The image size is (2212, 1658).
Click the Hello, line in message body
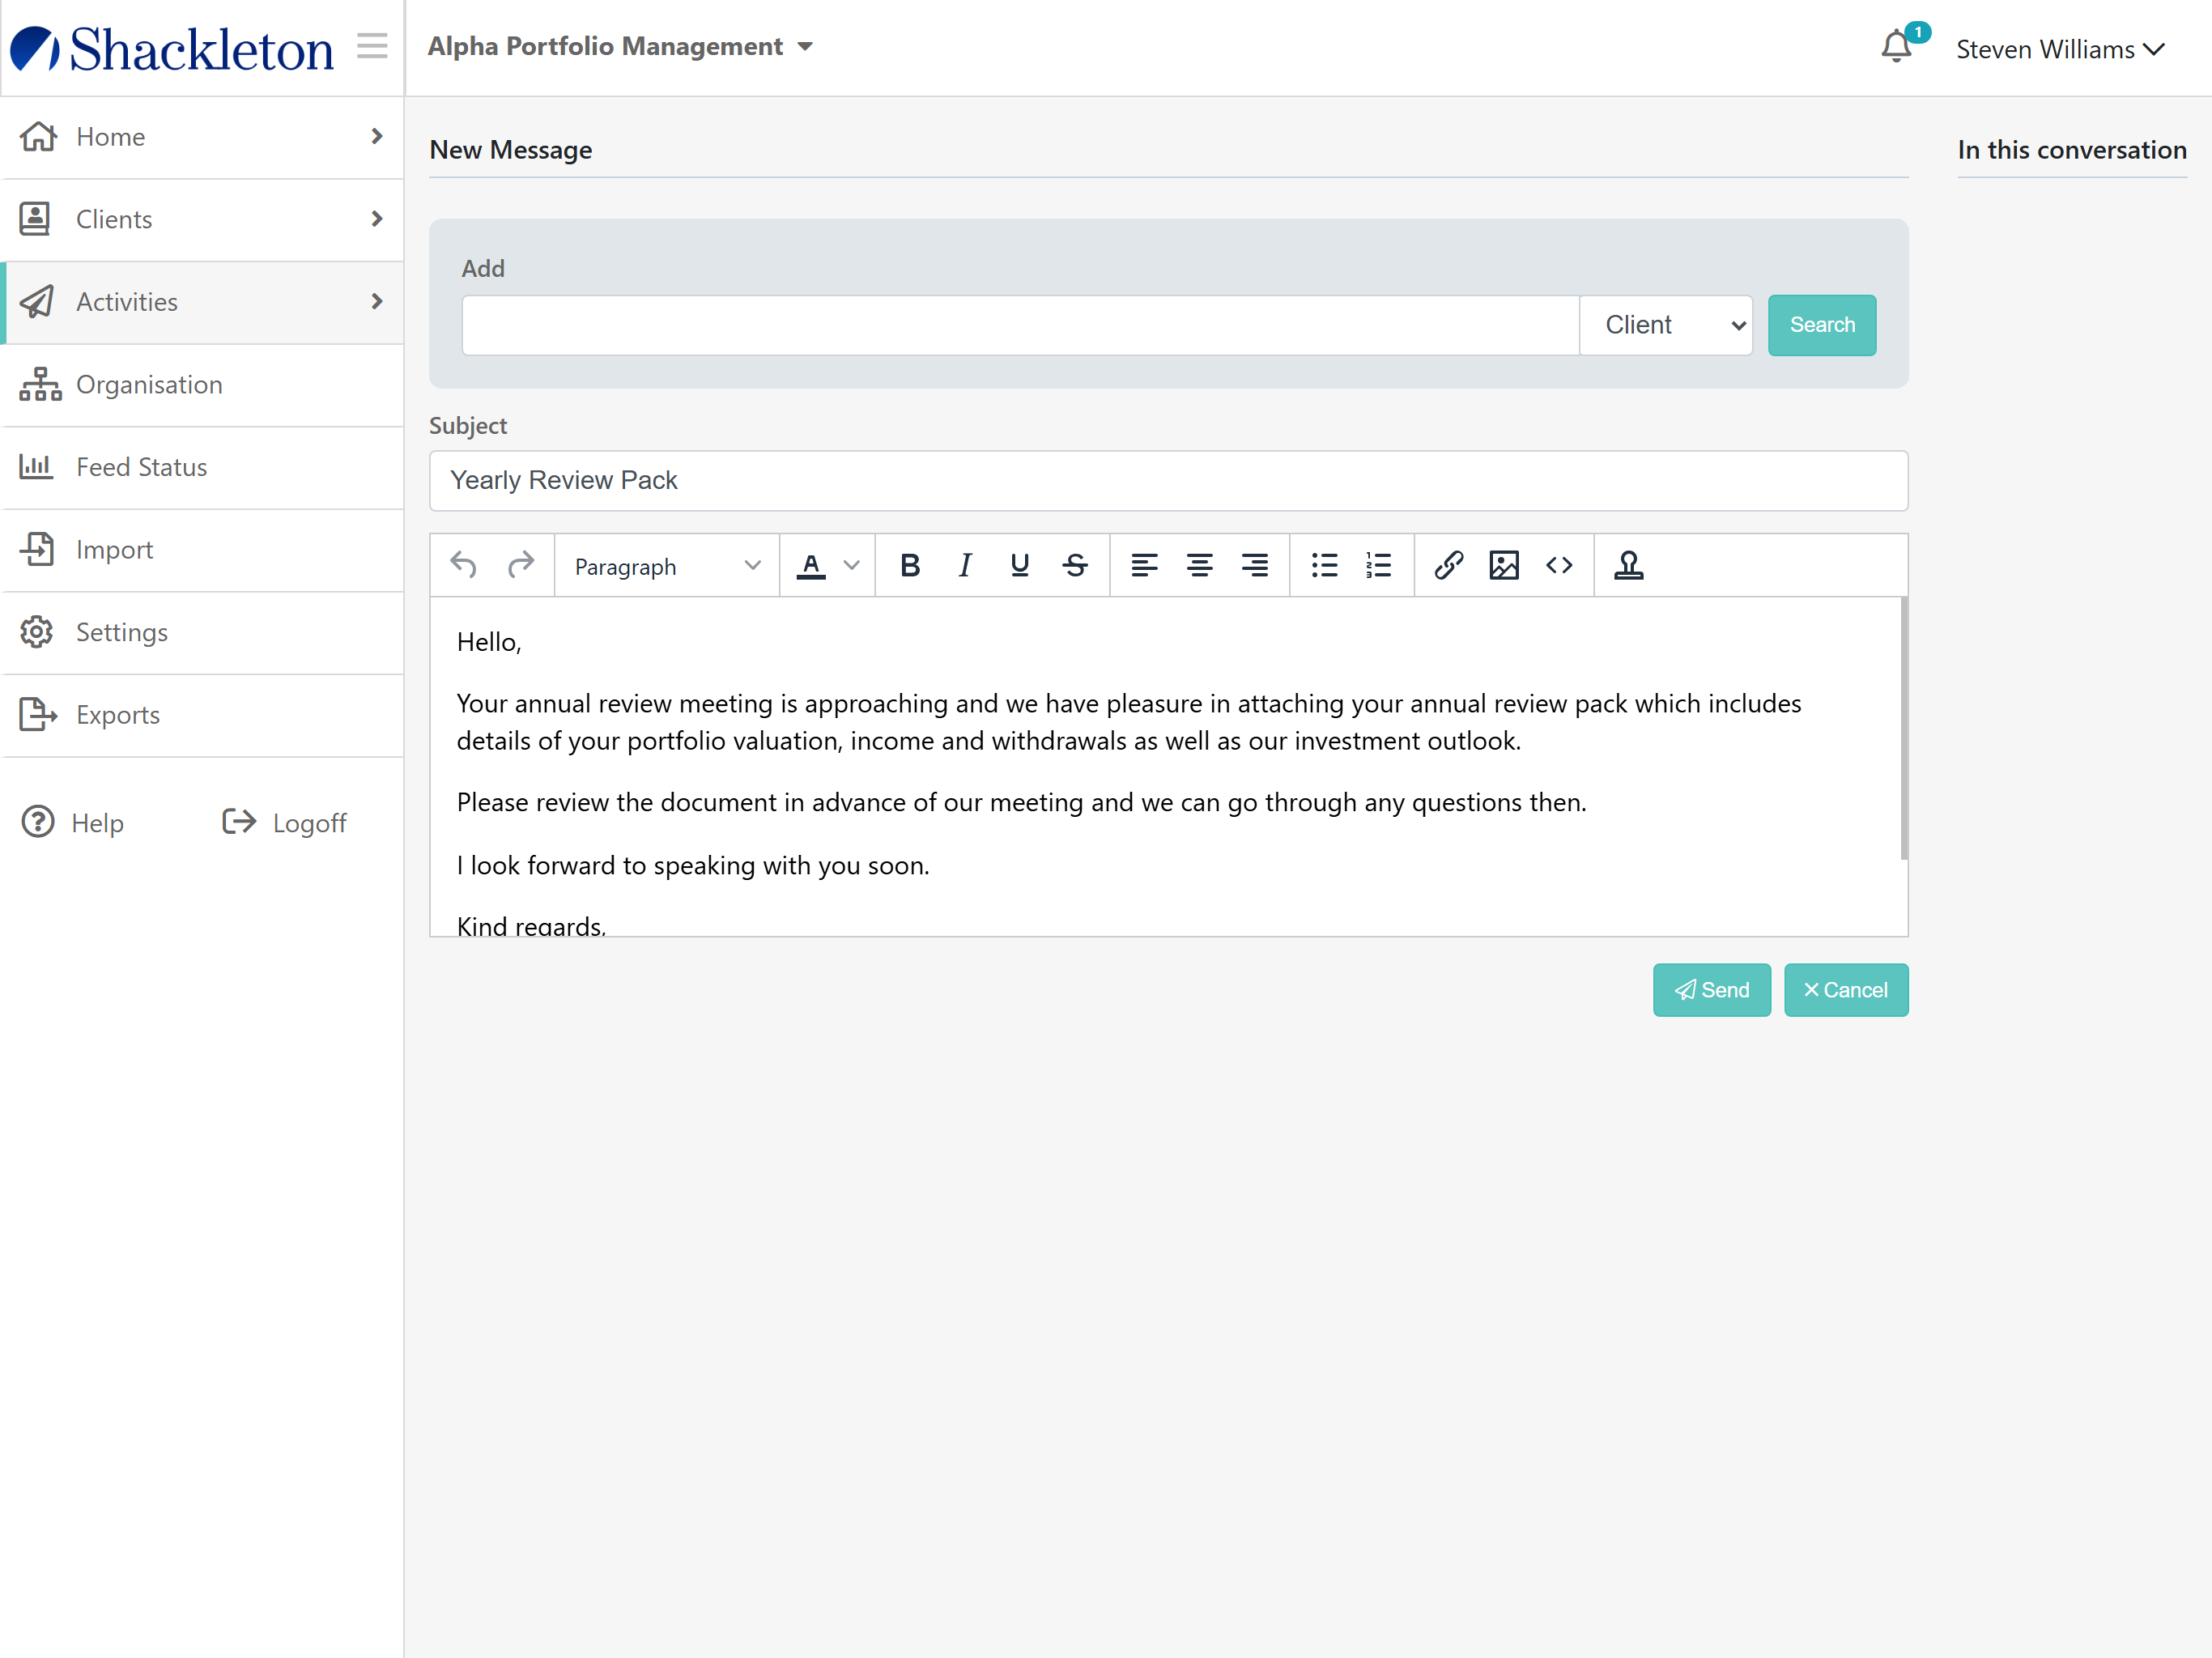tap(489, 642)
